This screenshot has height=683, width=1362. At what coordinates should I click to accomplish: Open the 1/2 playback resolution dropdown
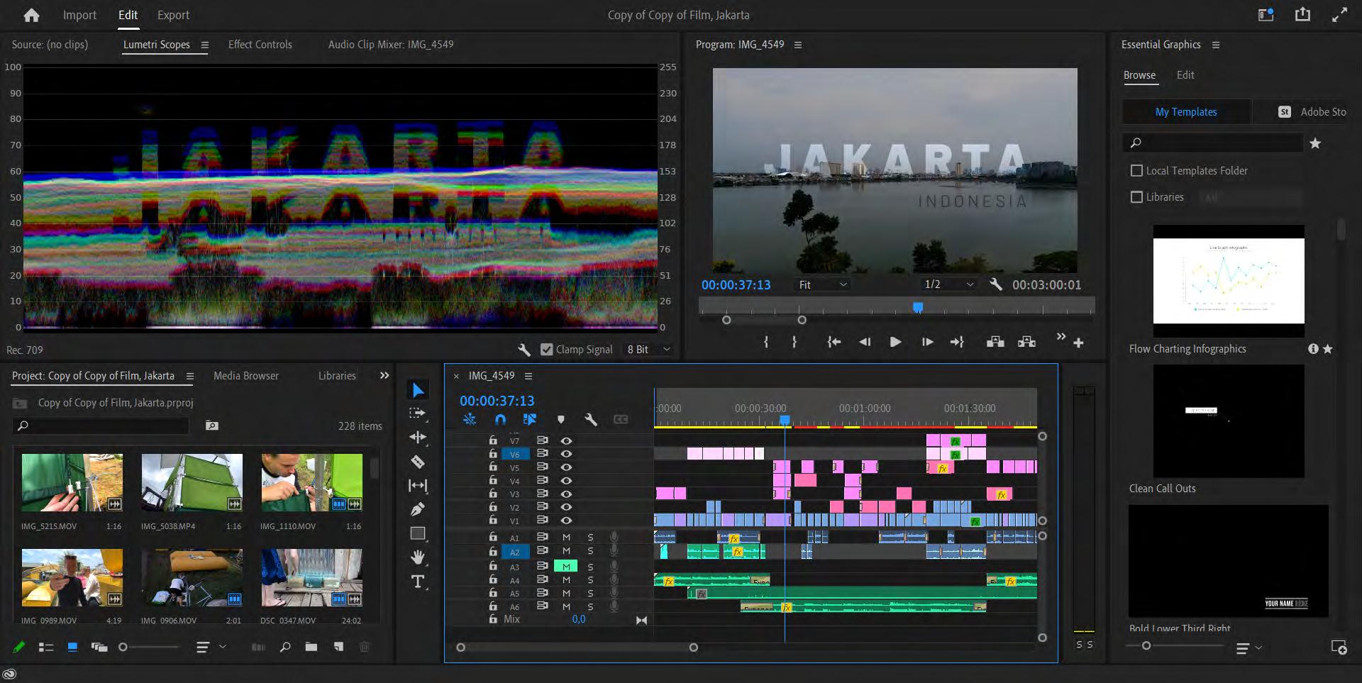[x=948, y=284]
